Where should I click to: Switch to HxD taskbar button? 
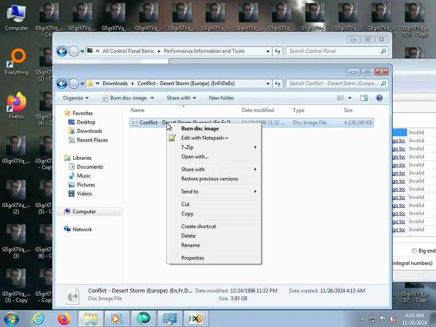coord(196,318)
